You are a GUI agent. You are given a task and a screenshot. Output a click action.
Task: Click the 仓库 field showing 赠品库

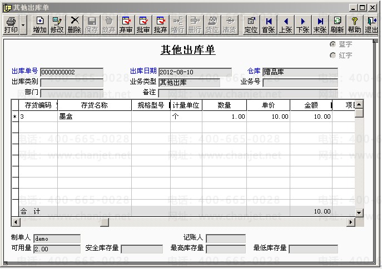coord(300,72)
